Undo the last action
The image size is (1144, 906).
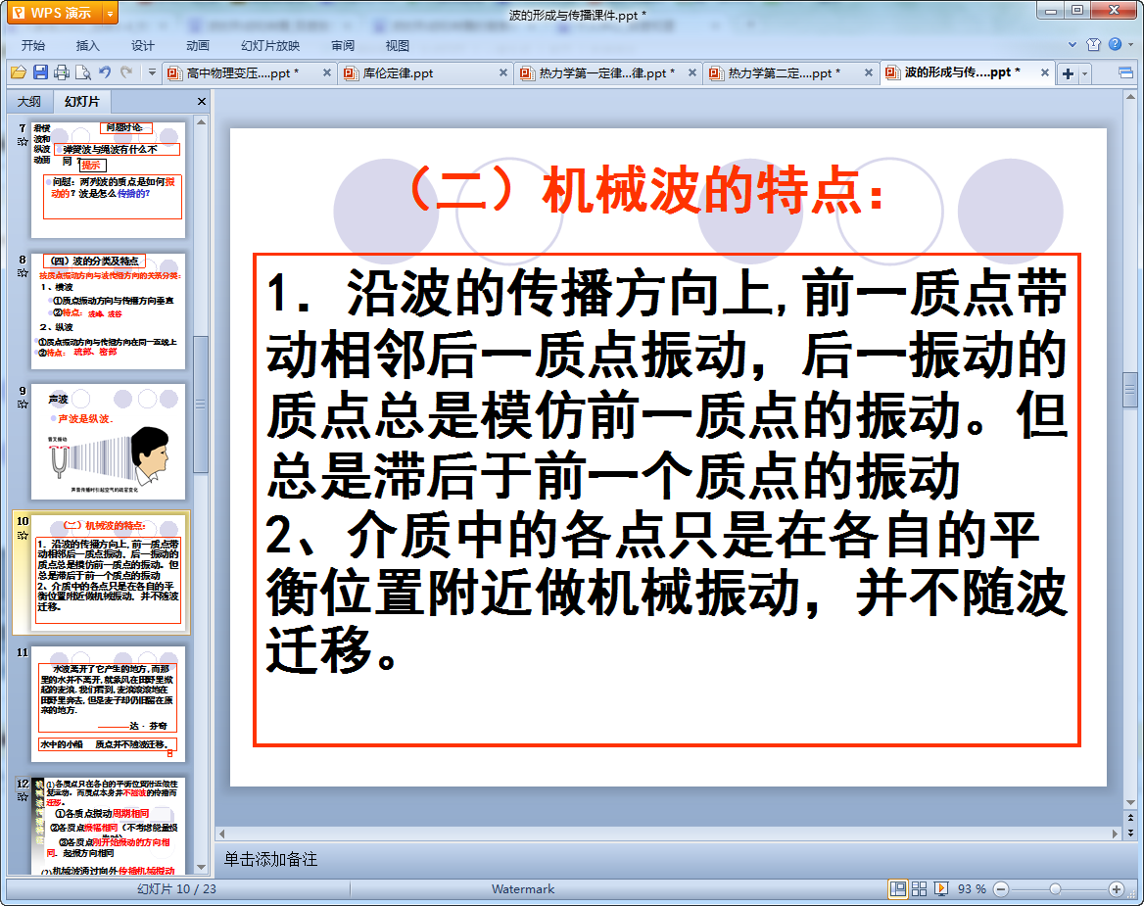click(x=105, y=72)
